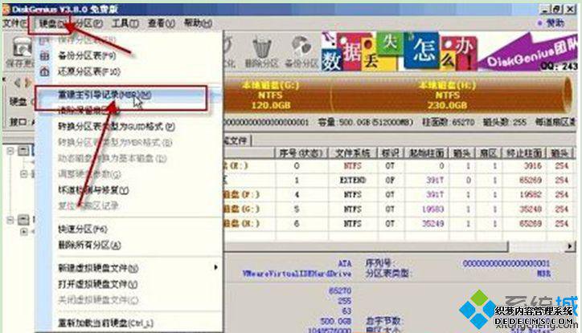Click the 还原分区表 menu entry icon

tap(44, 71)
